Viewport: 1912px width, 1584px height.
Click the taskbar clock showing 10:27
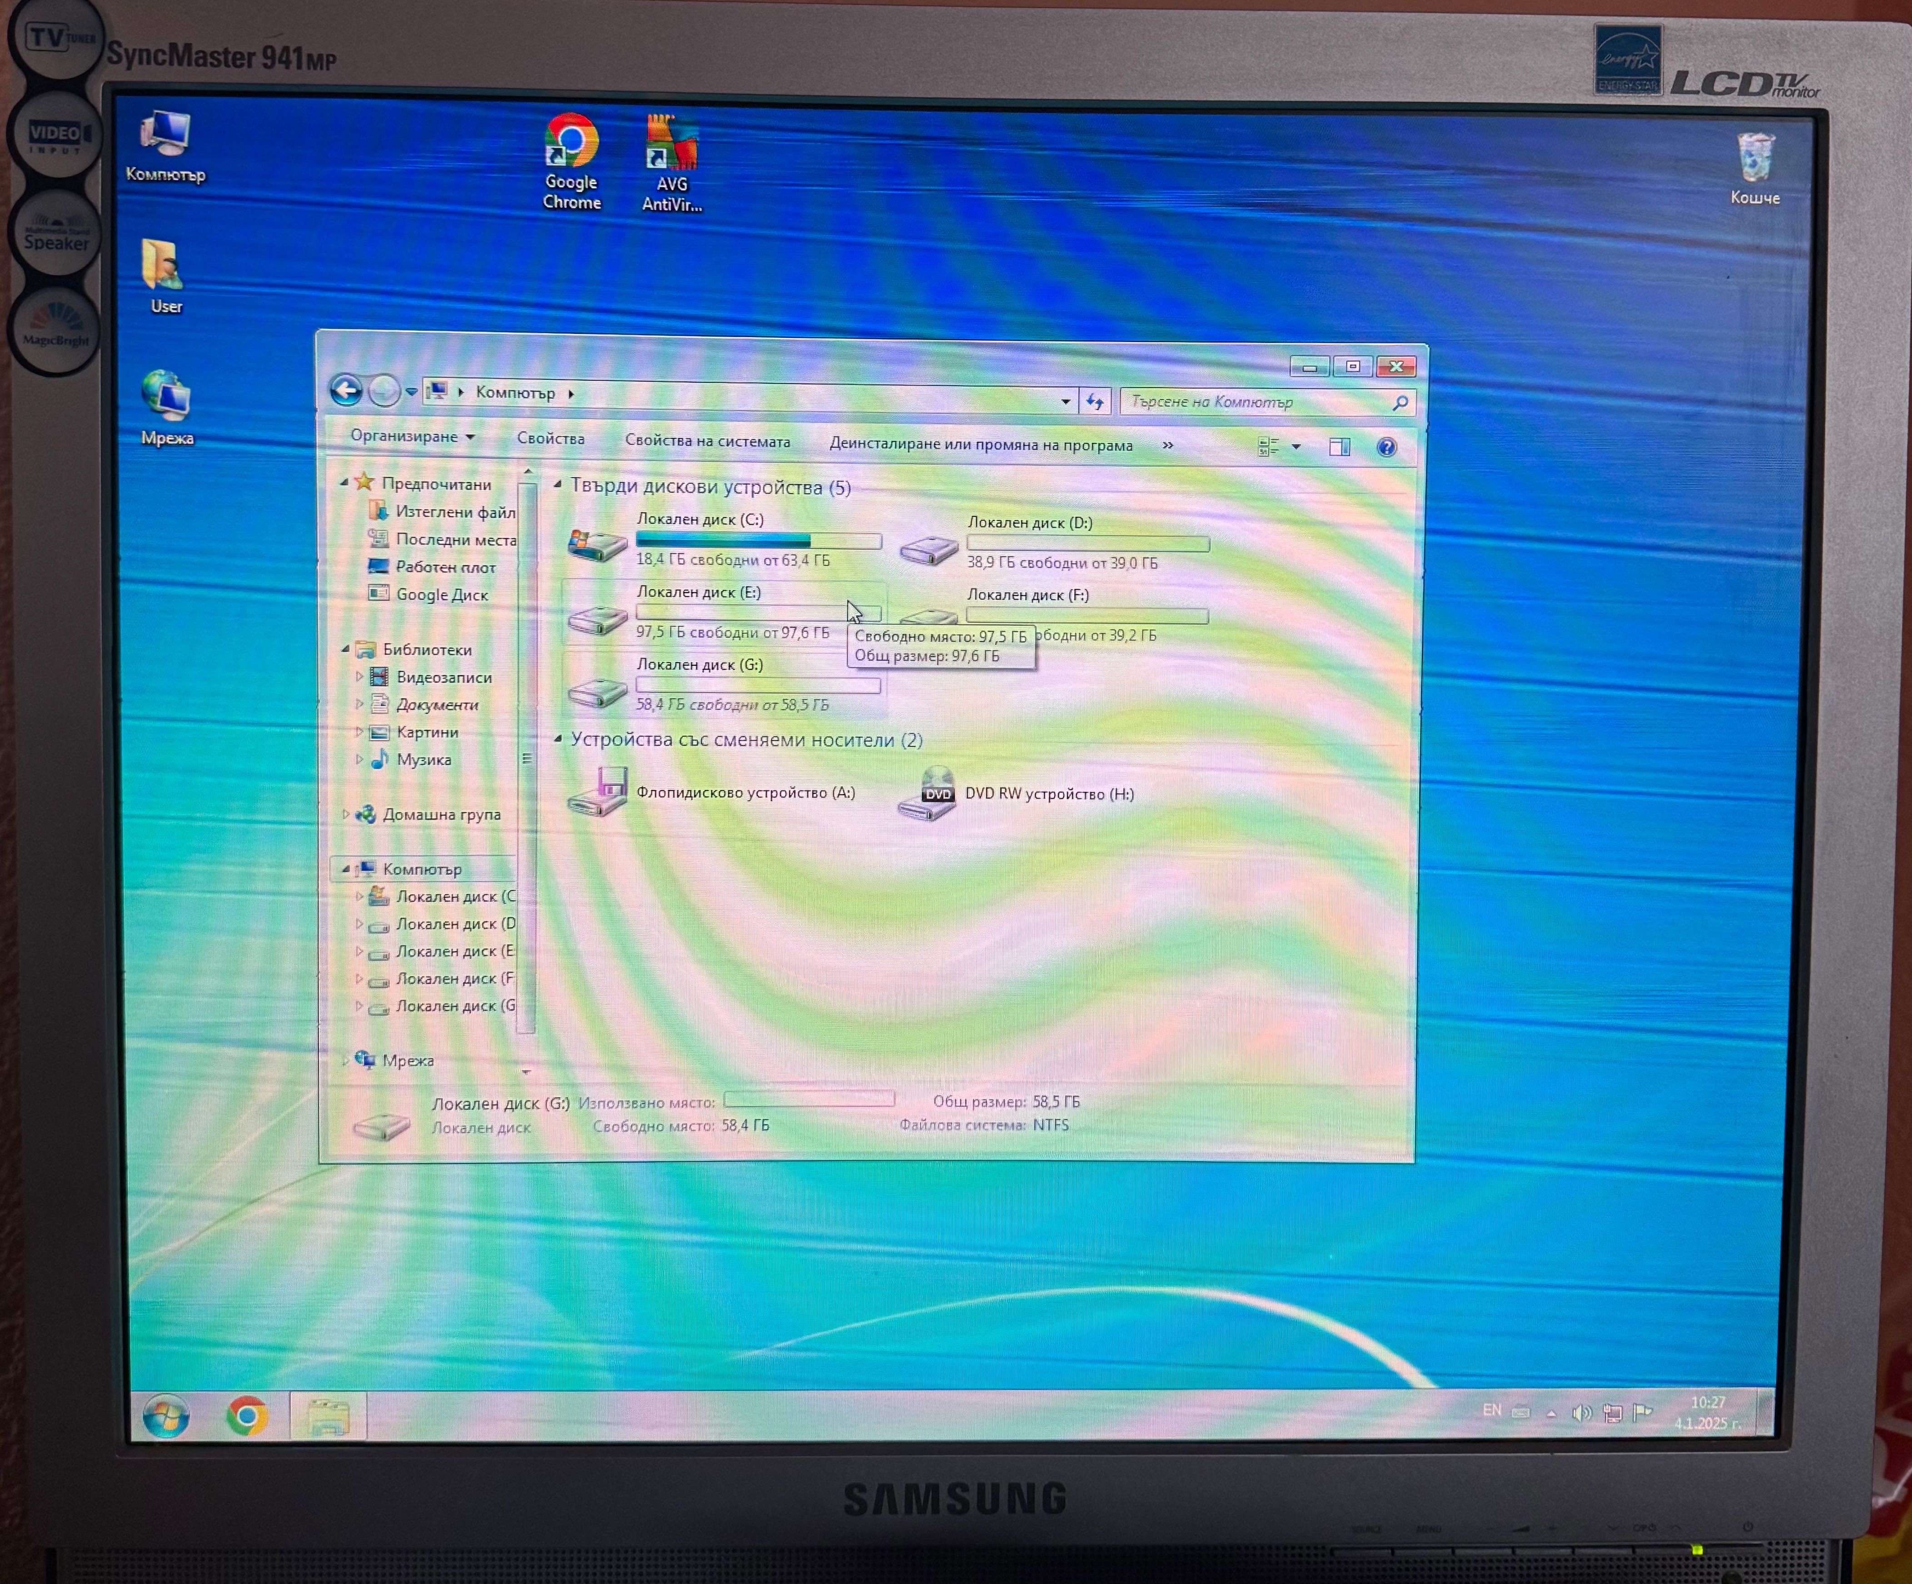pyautogui.click(x=1707, y=1412)
